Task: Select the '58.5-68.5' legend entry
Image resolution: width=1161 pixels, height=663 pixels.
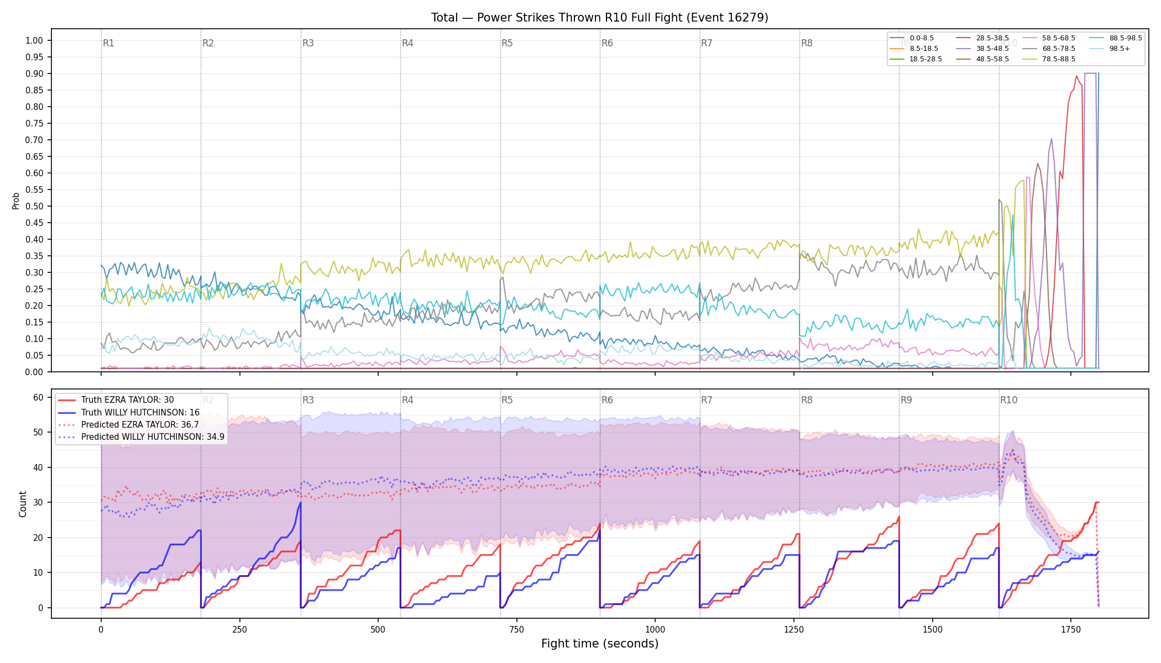Action: tap(1049, 38)
